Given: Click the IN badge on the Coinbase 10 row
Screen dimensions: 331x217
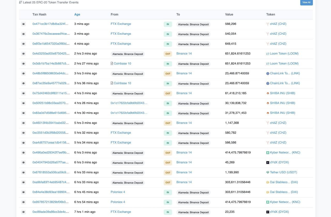Looking at the screenshot, I should pyautogui.click(x=168, y=64).
